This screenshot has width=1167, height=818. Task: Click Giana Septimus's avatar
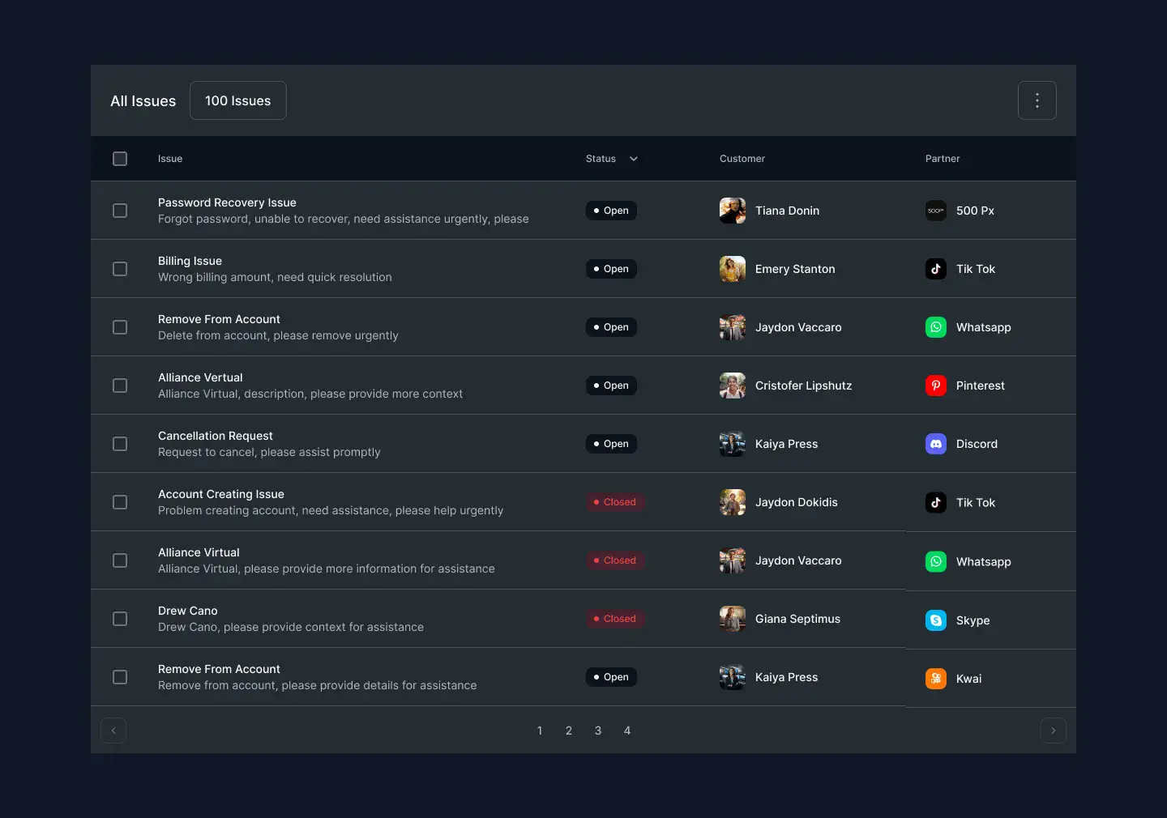(x=733, y=619)
